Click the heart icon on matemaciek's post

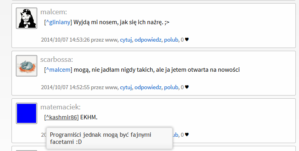(x=187, y=135)
